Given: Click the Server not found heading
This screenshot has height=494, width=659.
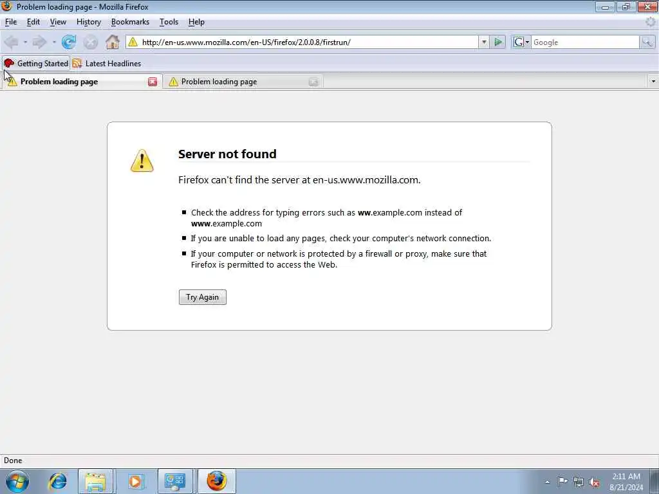Looking at the screenshot, I should pyautogui.click(x=227, y=154).
